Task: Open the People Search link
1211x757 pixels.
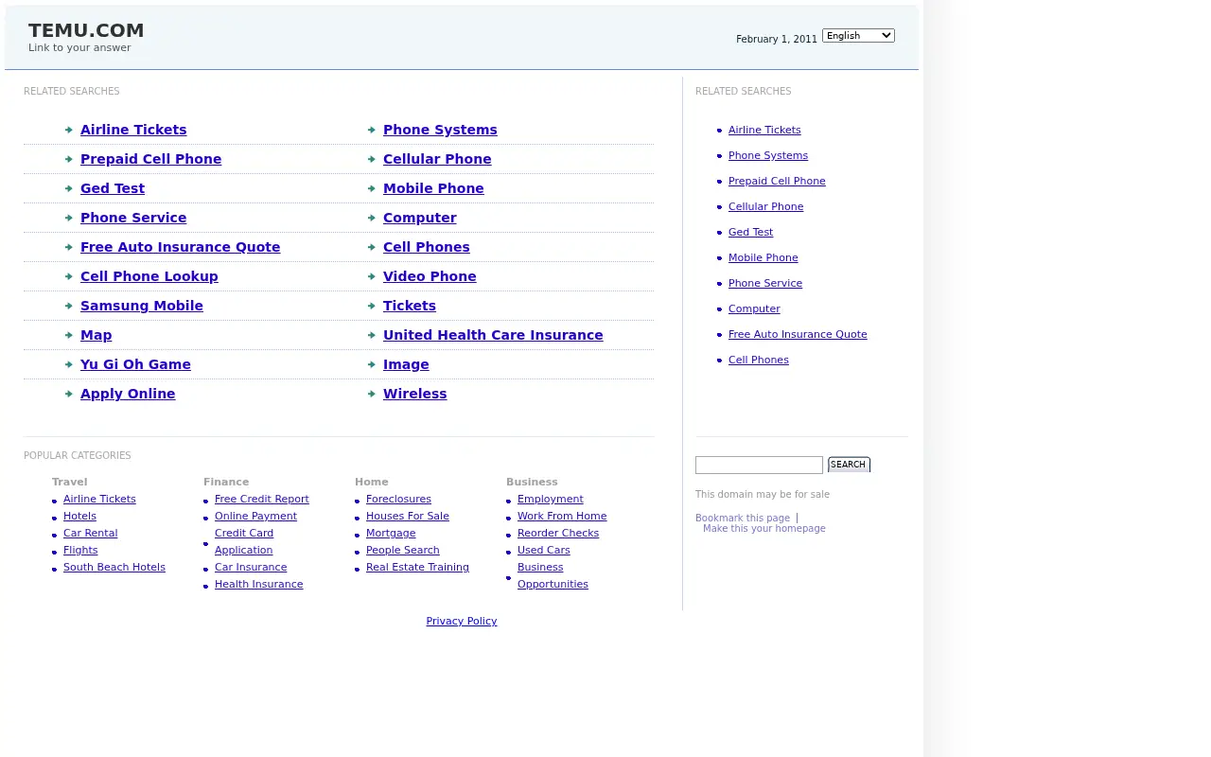Action: [x=403, y=550]
